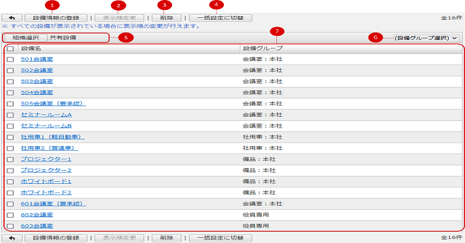Check the box for 602会議室
This screenshot has height=243, width=465.
click(11, 215)
